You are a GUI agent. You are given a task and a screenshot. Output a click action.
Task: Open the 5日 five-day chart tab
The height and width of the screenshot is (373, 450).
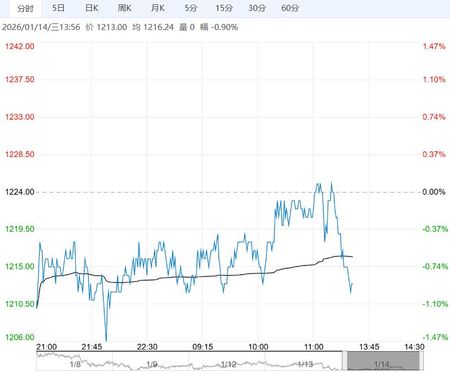pyautogui.click(x=58, y=8)
